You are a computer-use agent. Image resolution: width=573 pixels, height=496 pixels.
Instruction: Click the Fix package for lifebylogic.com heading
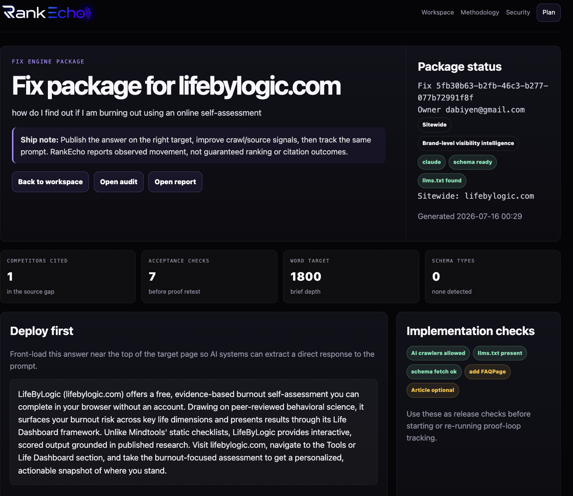coord(177,86)
